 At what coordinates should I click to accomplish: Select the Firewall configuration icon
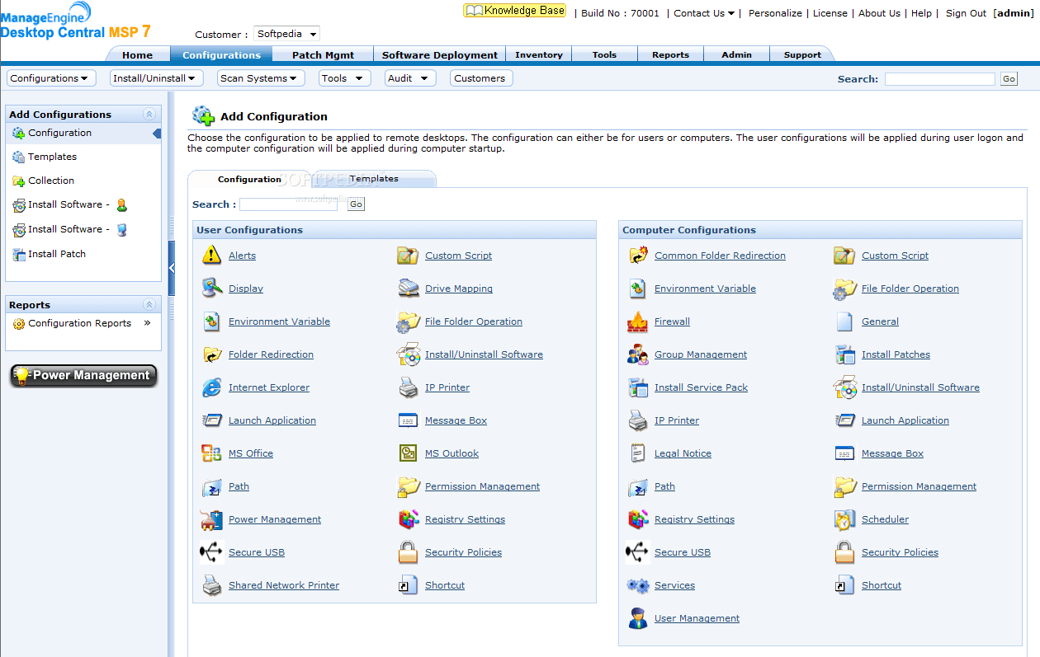pyautogui.click(x=637, y=321)
